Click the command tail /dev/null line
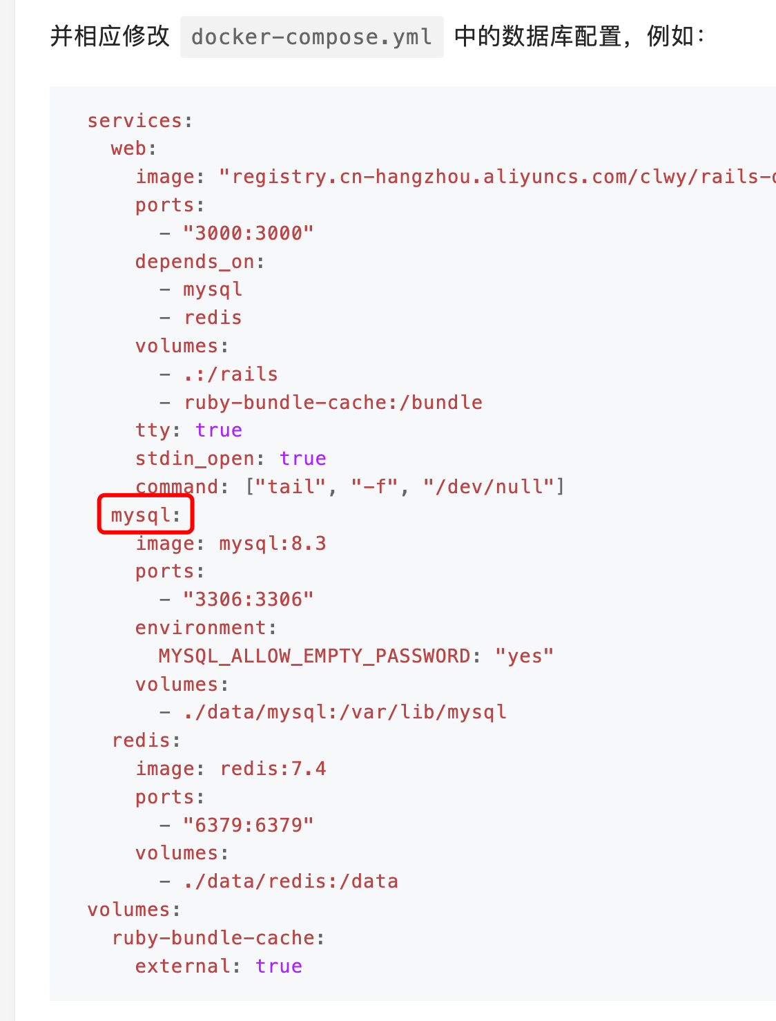 pyautogui.click(x=350, y=487)
